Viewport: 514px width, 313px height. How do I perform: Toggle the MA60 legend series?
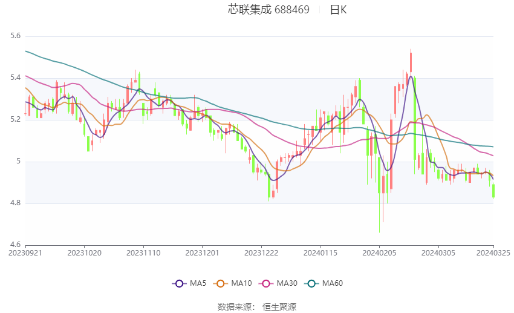coord(324,283)
